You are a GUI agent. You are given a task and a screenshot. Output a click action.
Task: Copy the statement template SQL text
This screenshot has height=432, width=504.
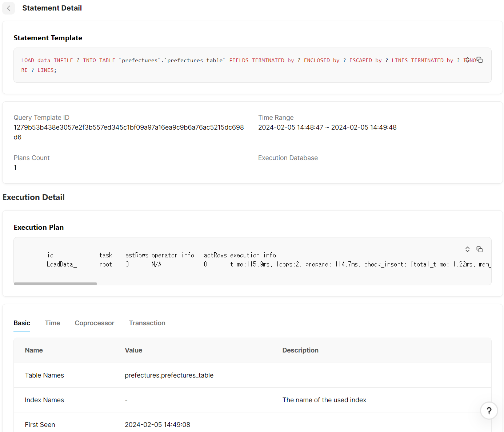480,60
